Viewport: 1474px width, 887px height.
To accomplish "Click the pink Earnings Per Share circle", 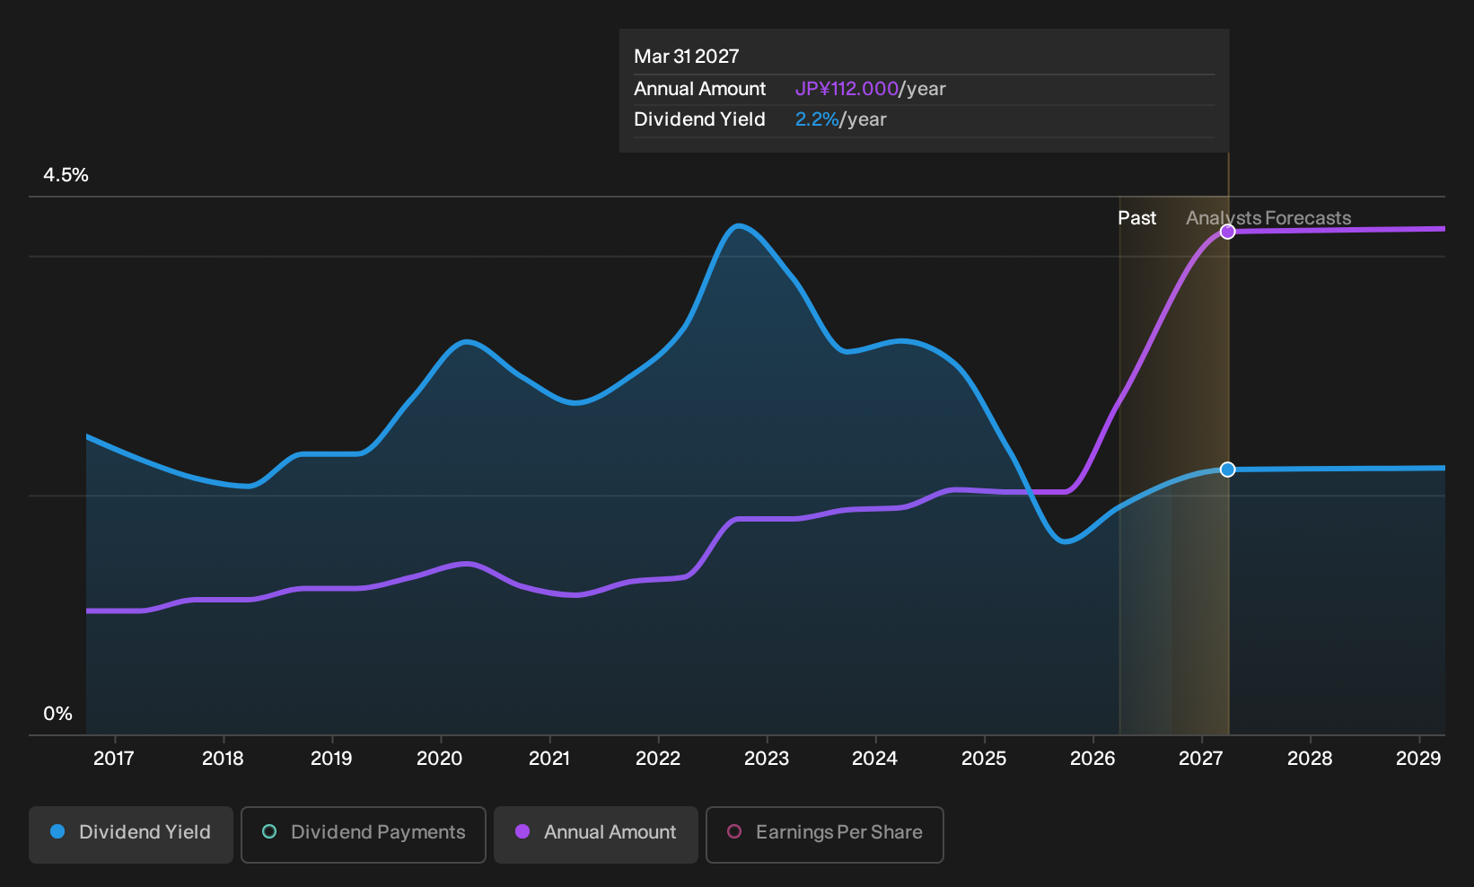I will [x=734, y=831].
